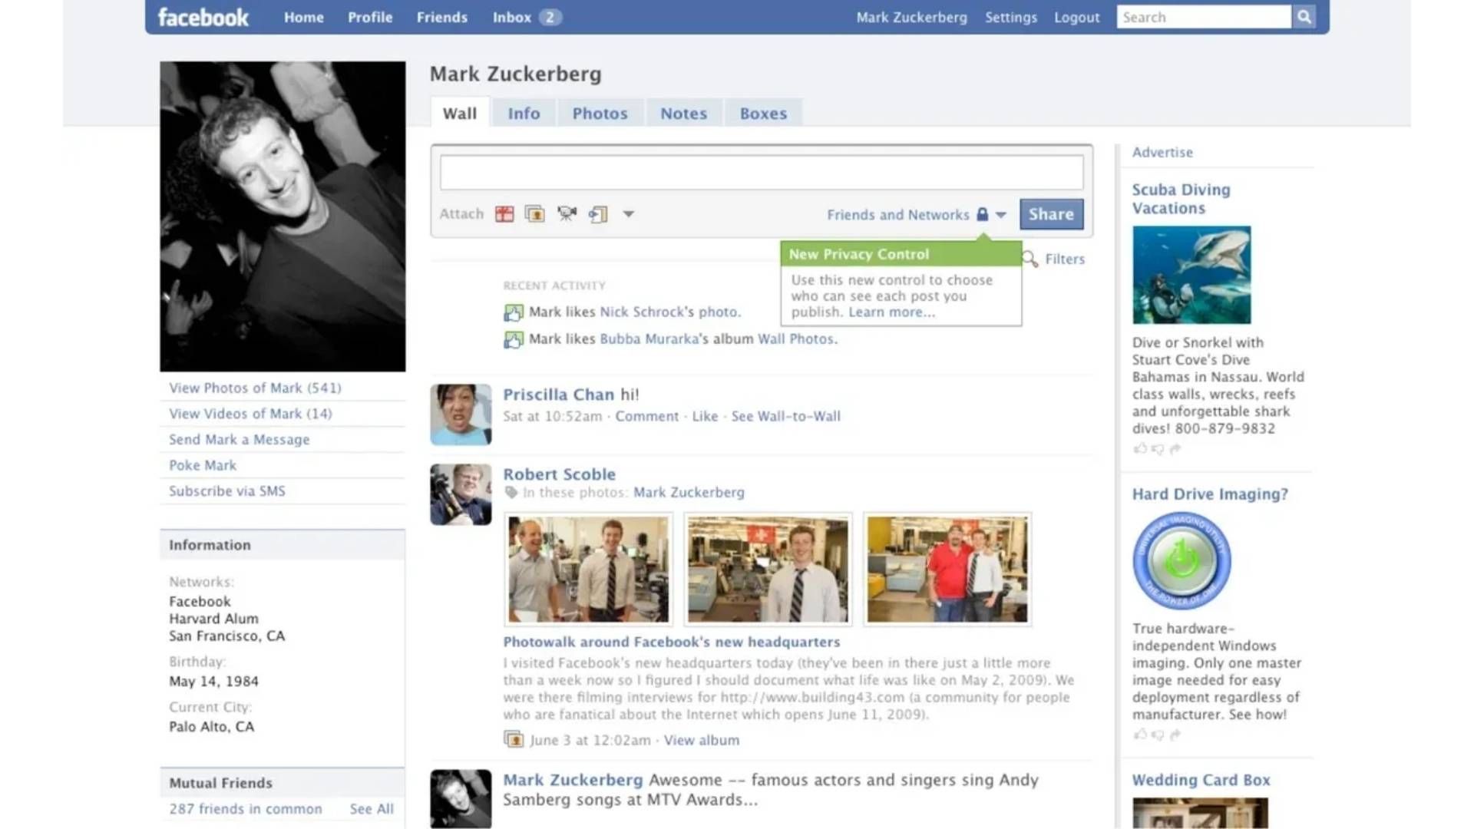Thumbs up the Scuba Diving ad
The height and width of the screenshot is (829, 1474).
tap(1140, 448)
